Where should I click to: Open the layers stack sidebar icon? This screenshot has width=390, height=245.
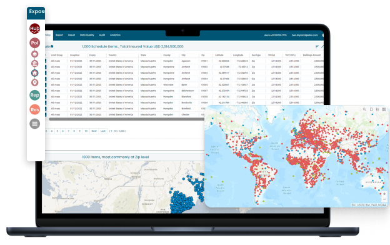[x=34, y=54]
